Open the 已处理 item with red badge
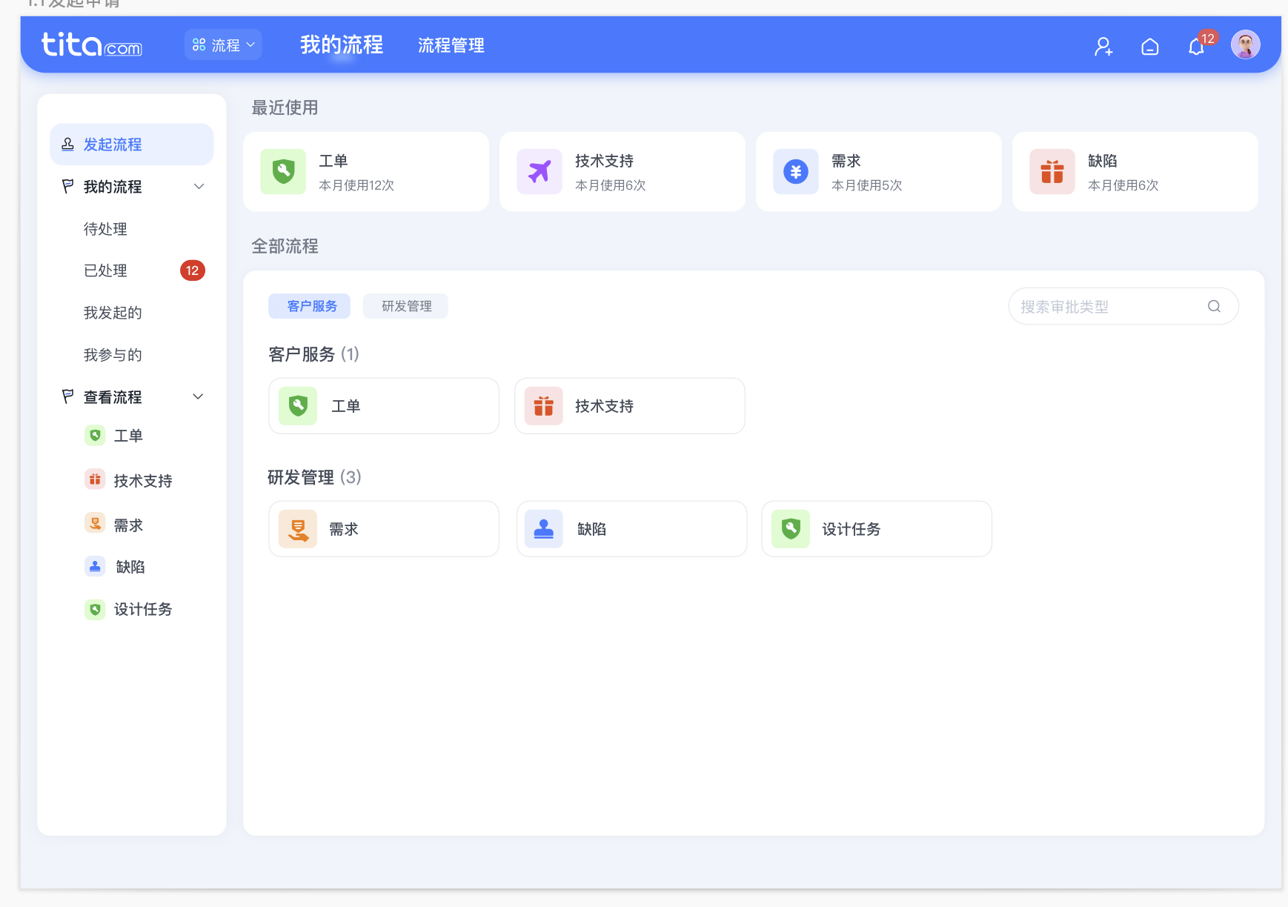 click(105, 270)
